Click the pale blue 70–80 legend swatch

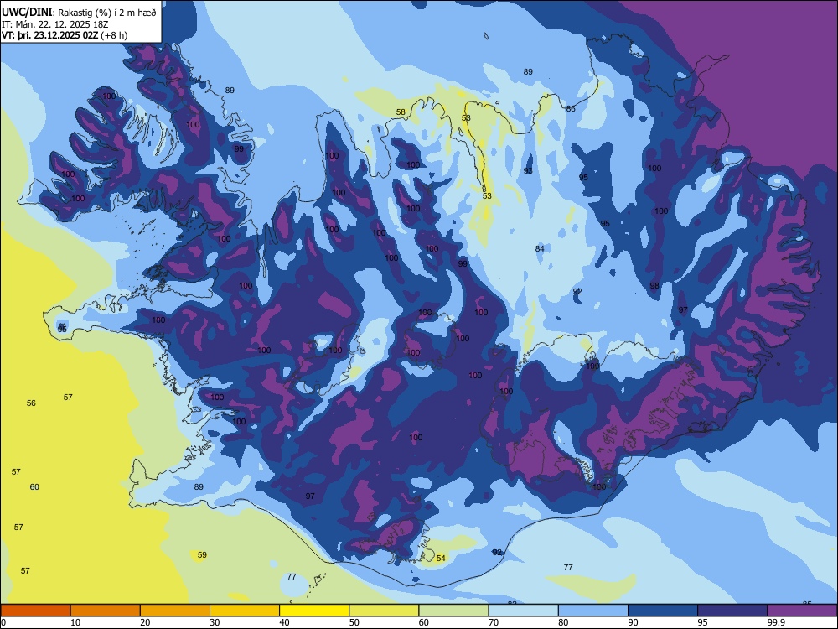coord(523,611)
